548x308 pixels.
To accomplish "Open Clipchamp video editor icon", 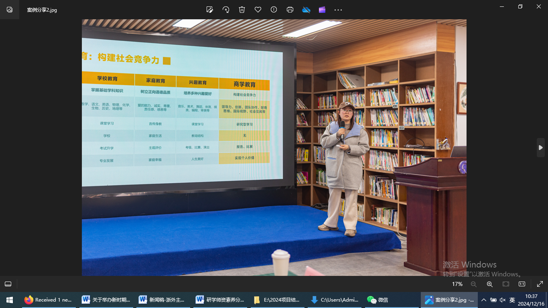I will pyautogui.click(x=322, y=10).
